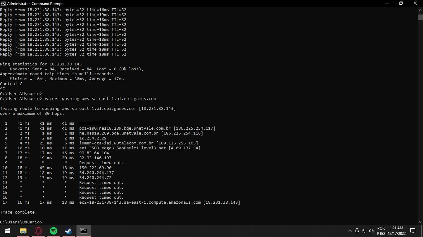Click the prompt line C:\Users\Usuario>
The width and height of the screenshot is (423, 237).
click(x=21, y=222)
